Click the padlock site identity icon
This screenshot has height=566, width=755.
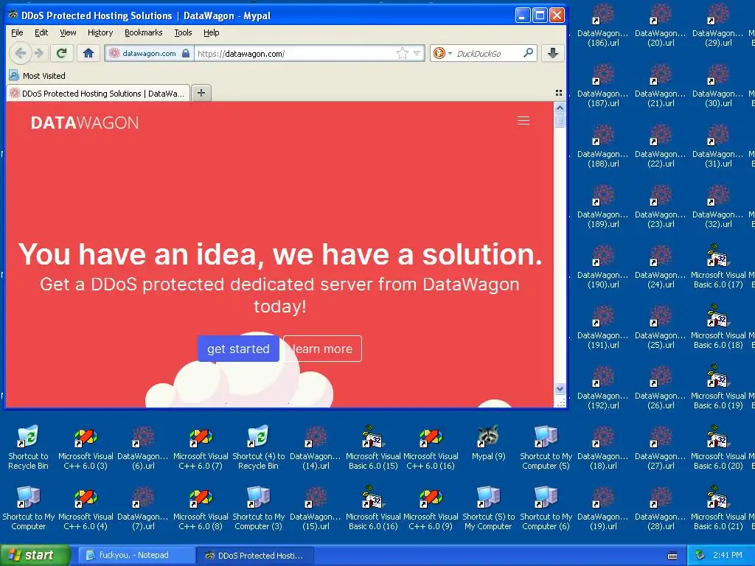coord(186,53)
